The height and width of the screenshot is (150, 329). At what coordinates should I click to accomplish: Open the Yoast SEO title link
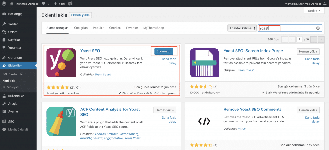point(90,51)
